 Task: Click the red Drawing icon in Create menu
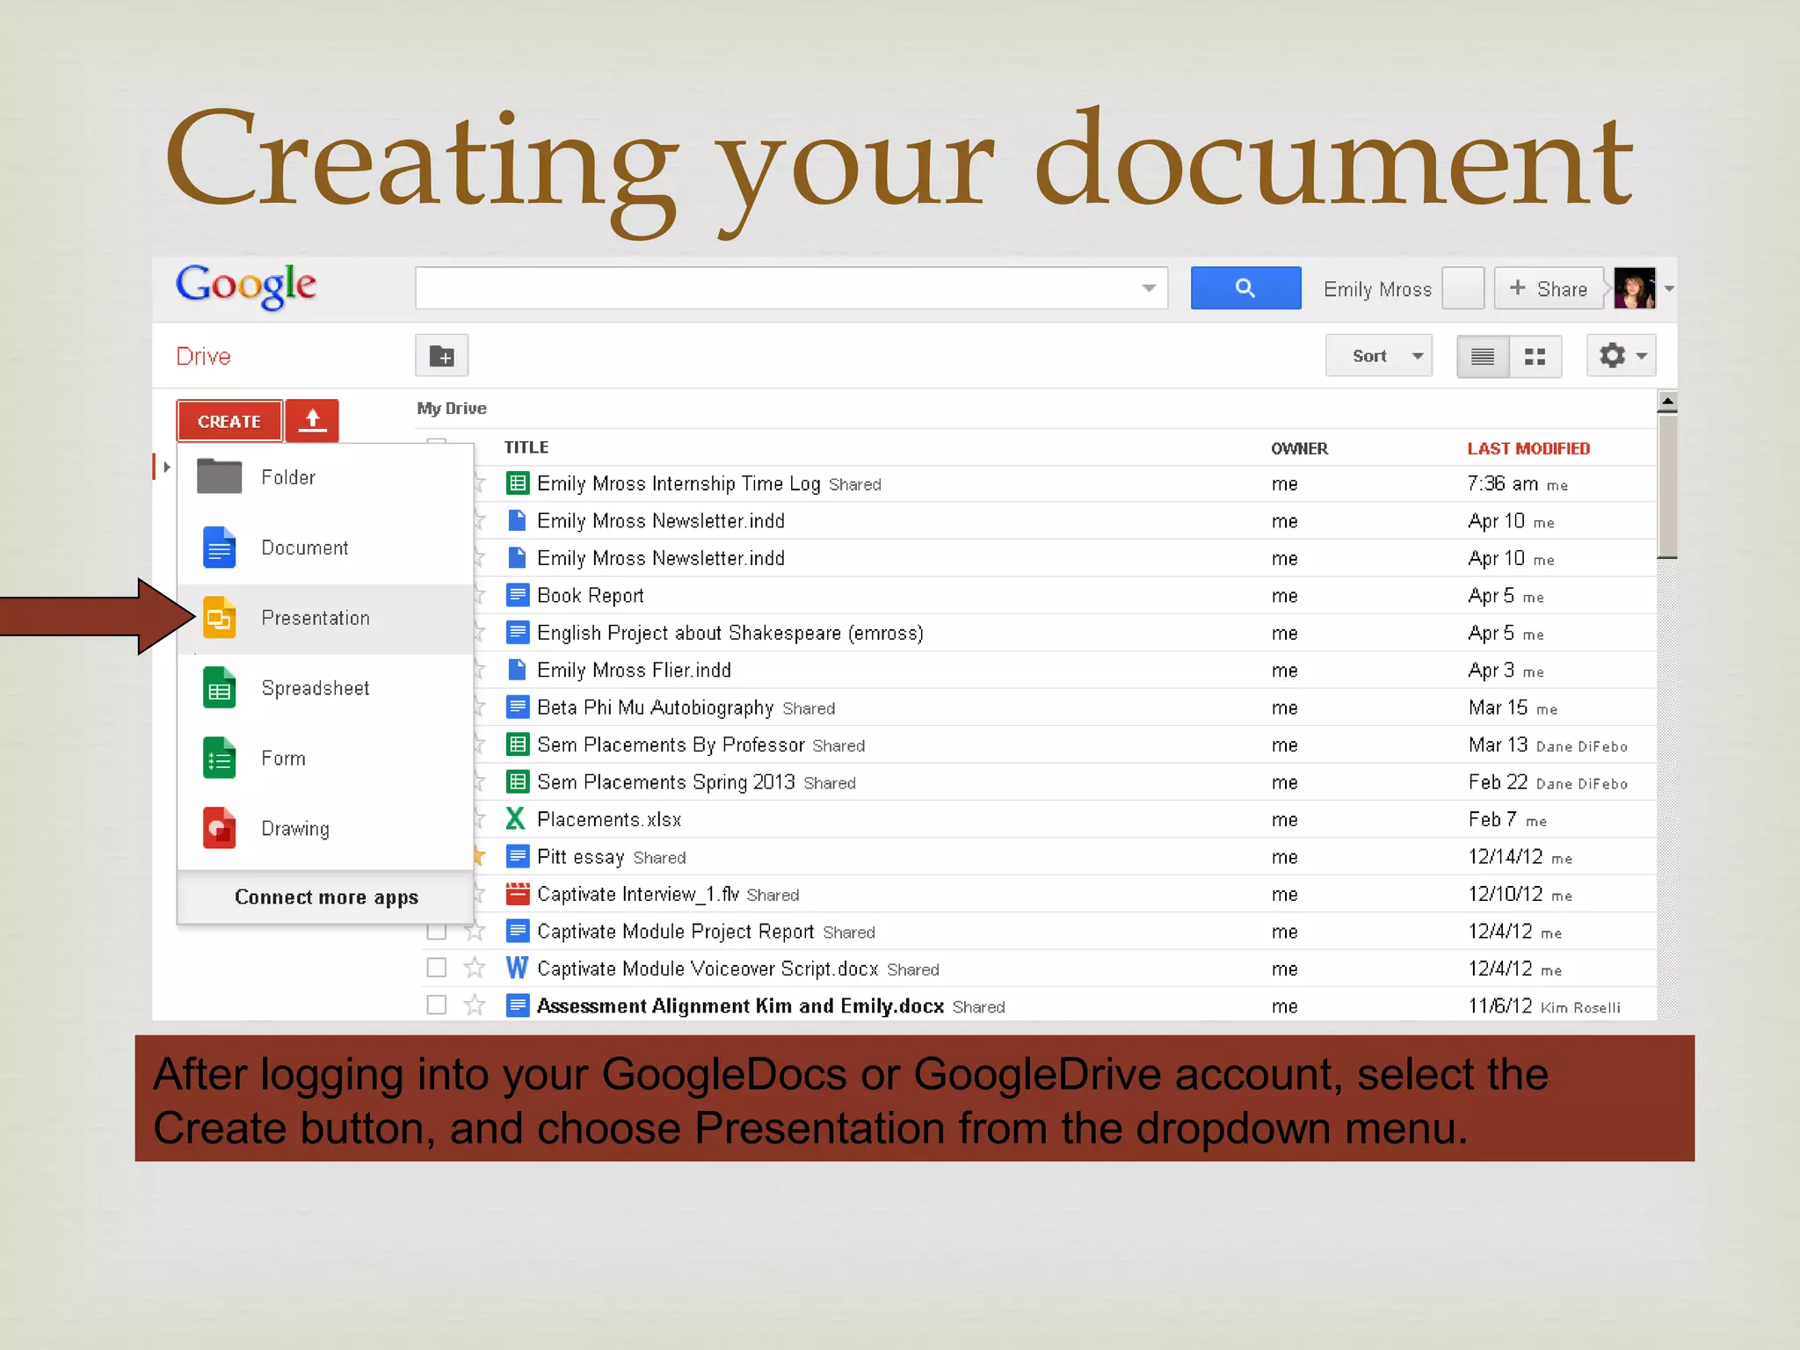pos(219,828)
